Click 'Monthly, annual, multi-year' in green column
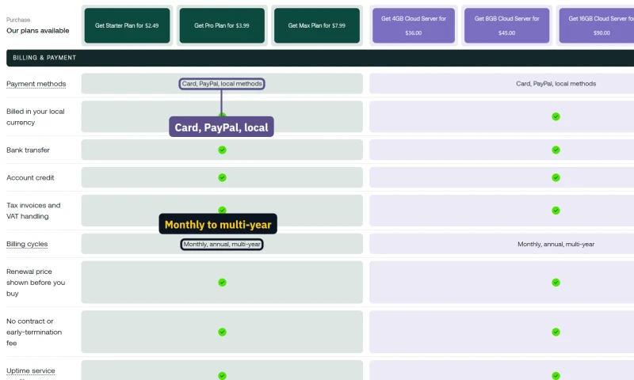The height and width of the screenshot is (380, 634). (222, 245)
